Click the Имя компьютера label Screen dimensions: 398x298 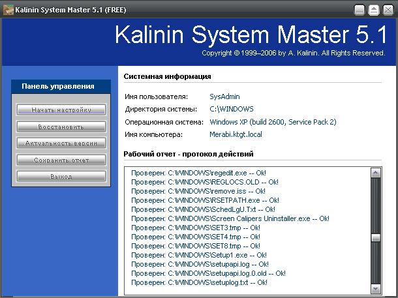pos(153,134)
